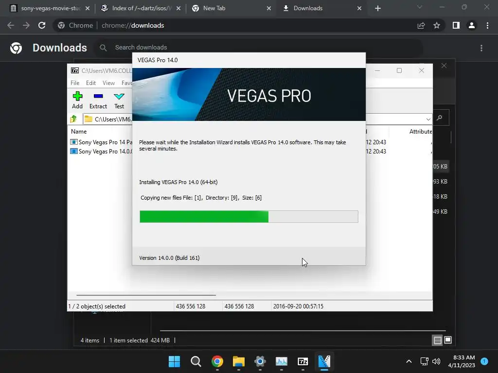Open File Explorer from the taskbar
This screenshot has height=373, width=498.
coord(238,361)
